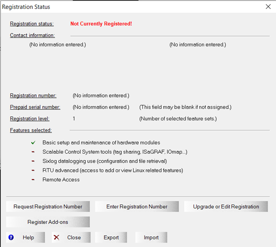Click the red X icon beside Close
Image resolution: width=276 pixels, height=247 pixels.
(x=56, y=237)
